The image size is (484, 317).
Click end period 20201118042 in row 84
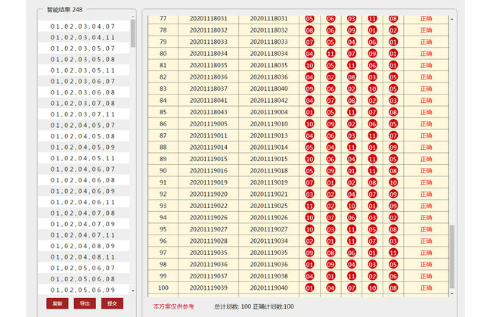point(269,101)
